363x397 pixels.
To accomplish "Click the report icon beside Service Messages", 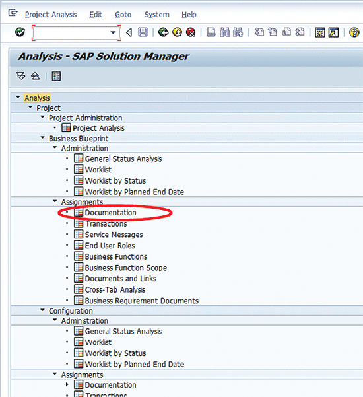I will (79, 235).
